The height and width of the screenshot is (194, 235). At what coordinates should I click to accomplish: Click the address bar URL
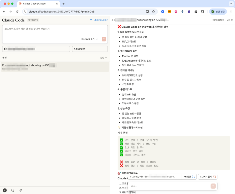pyautogui.click(x=62, y=12)
